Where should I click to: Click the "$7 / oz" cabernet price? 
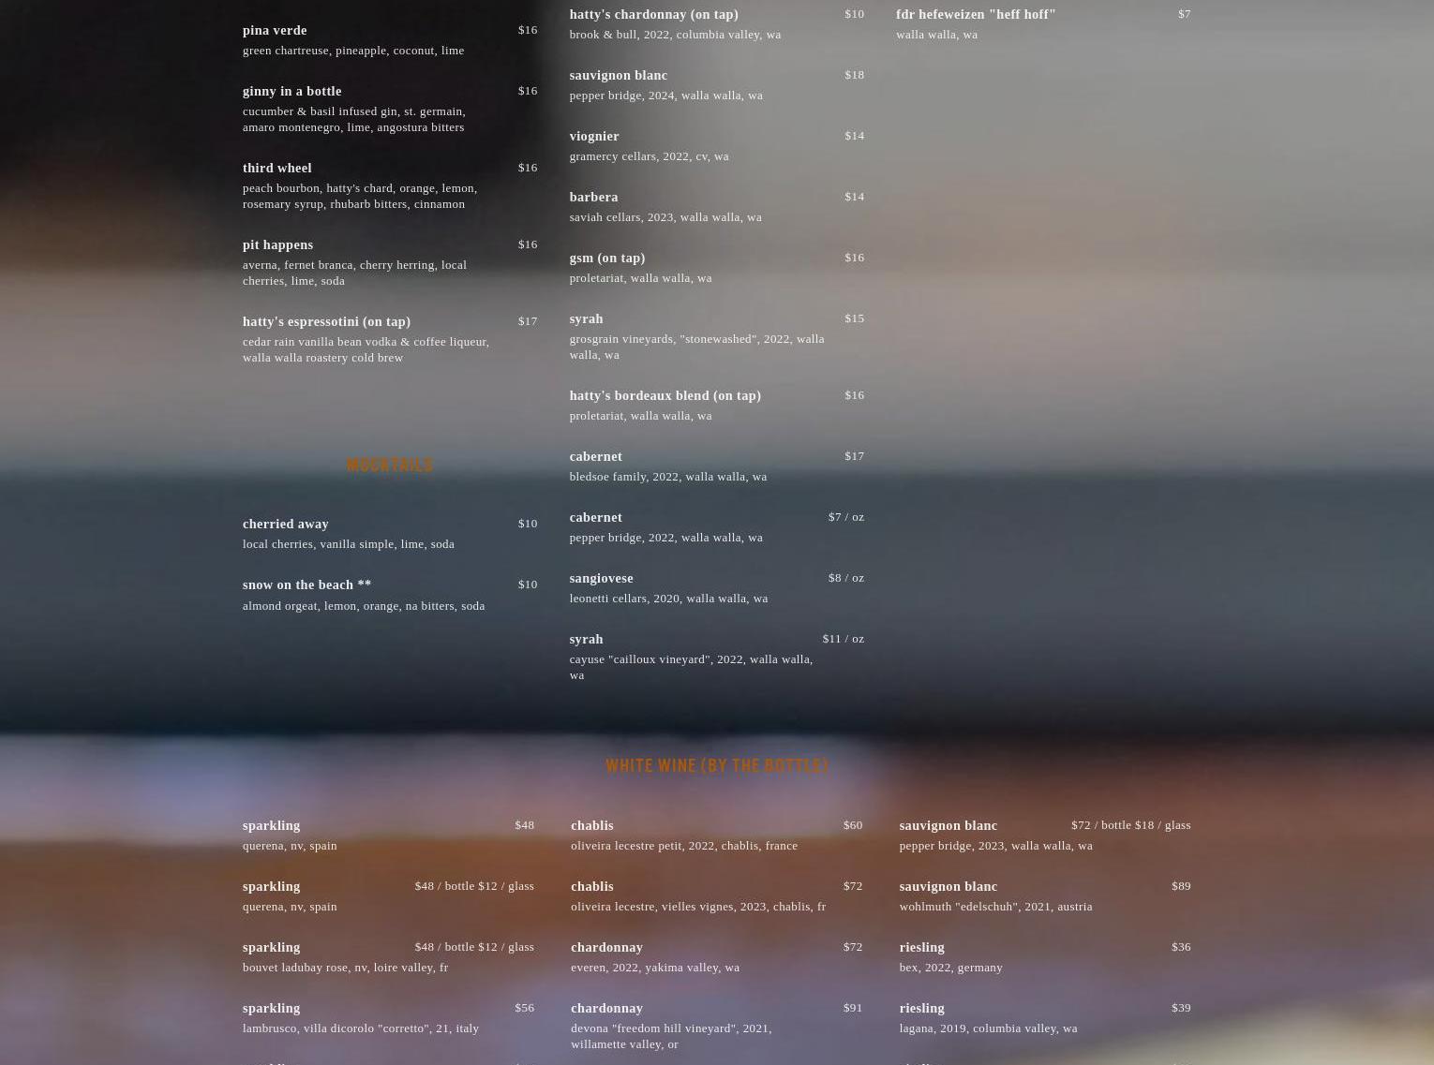click(846, 516)
